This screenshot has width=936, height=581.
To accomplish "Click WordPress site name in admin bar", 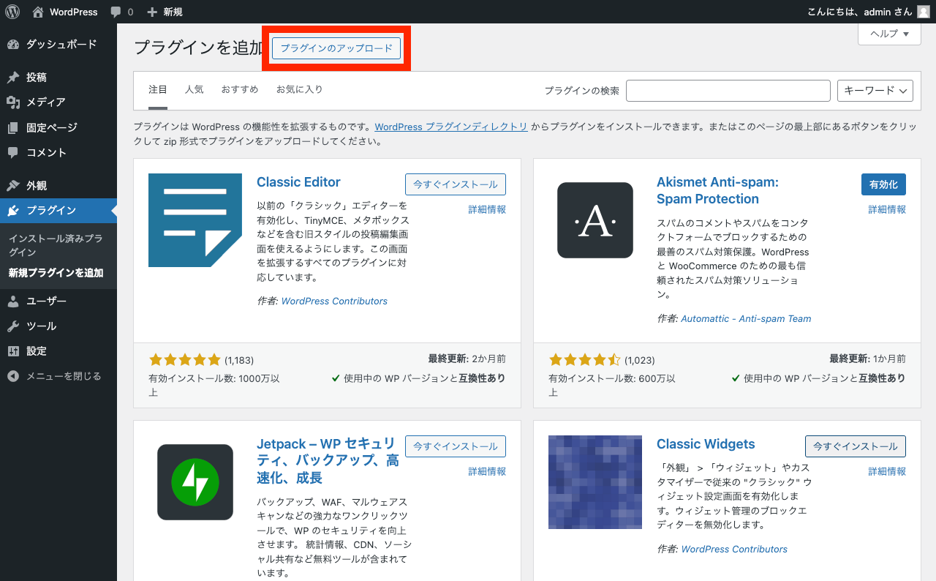I will pos(73,12).
